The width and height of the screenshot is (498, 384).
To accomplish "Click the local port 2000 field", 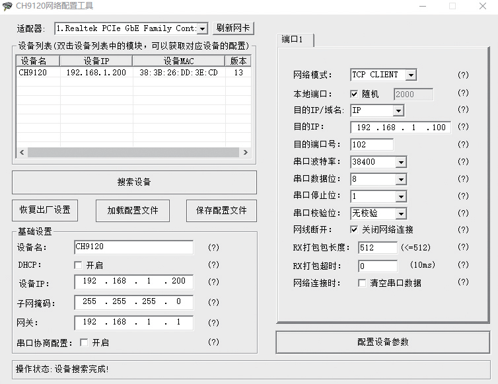I will click(413, 95).
